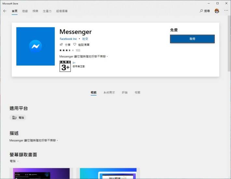Open the Facebook Inc publisher link
231x179 pixels.
tap(68, 39)
